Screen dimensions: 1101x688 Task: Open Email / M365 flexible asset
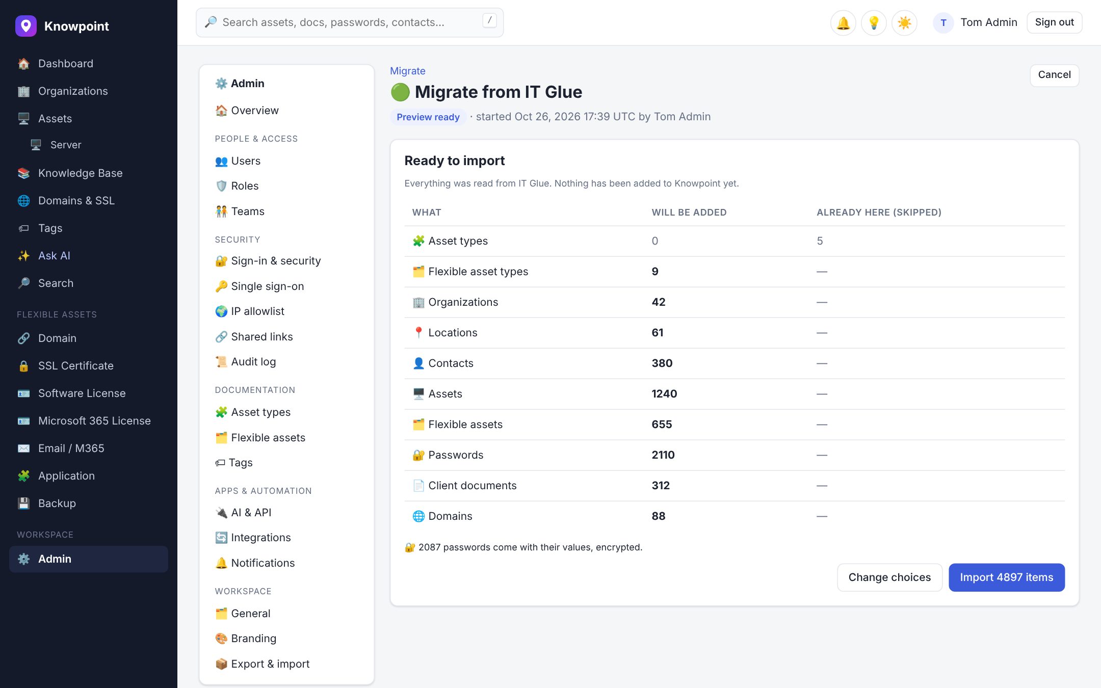click(89, 448)
